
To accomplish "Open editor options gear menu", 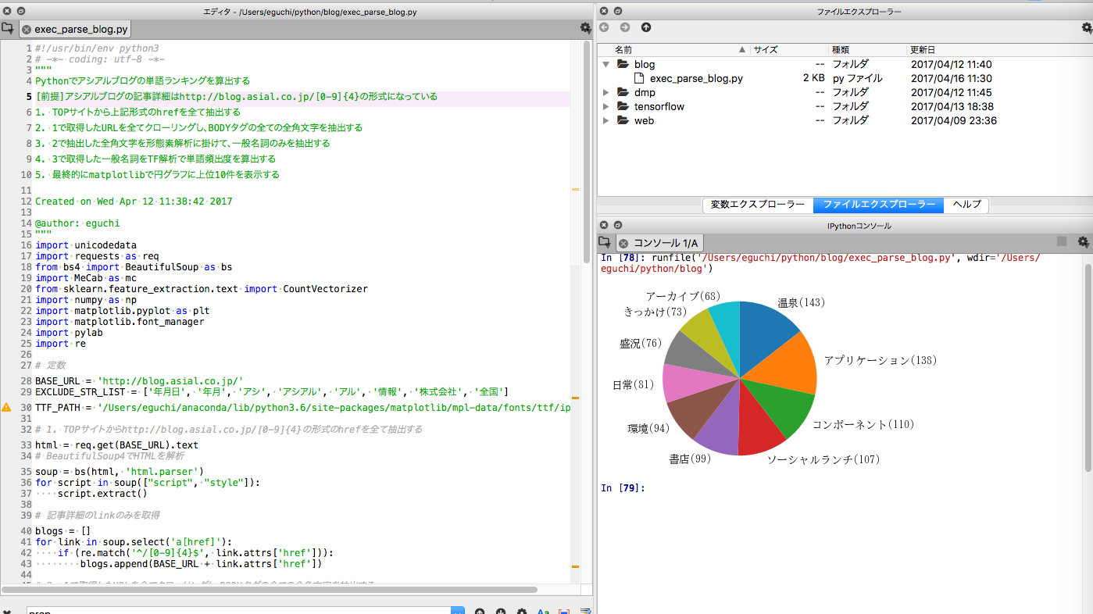I will [x=585, y=28].
